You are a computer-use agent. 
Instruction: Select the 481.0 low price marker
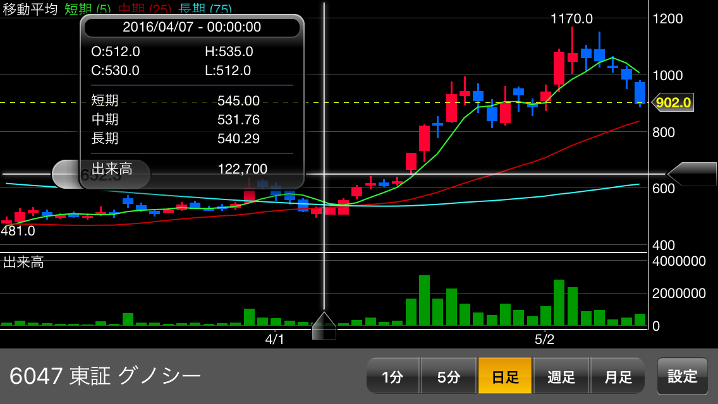point(18,231)
